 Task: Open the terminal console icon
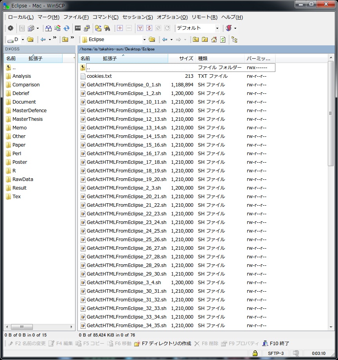click(78, 28)
